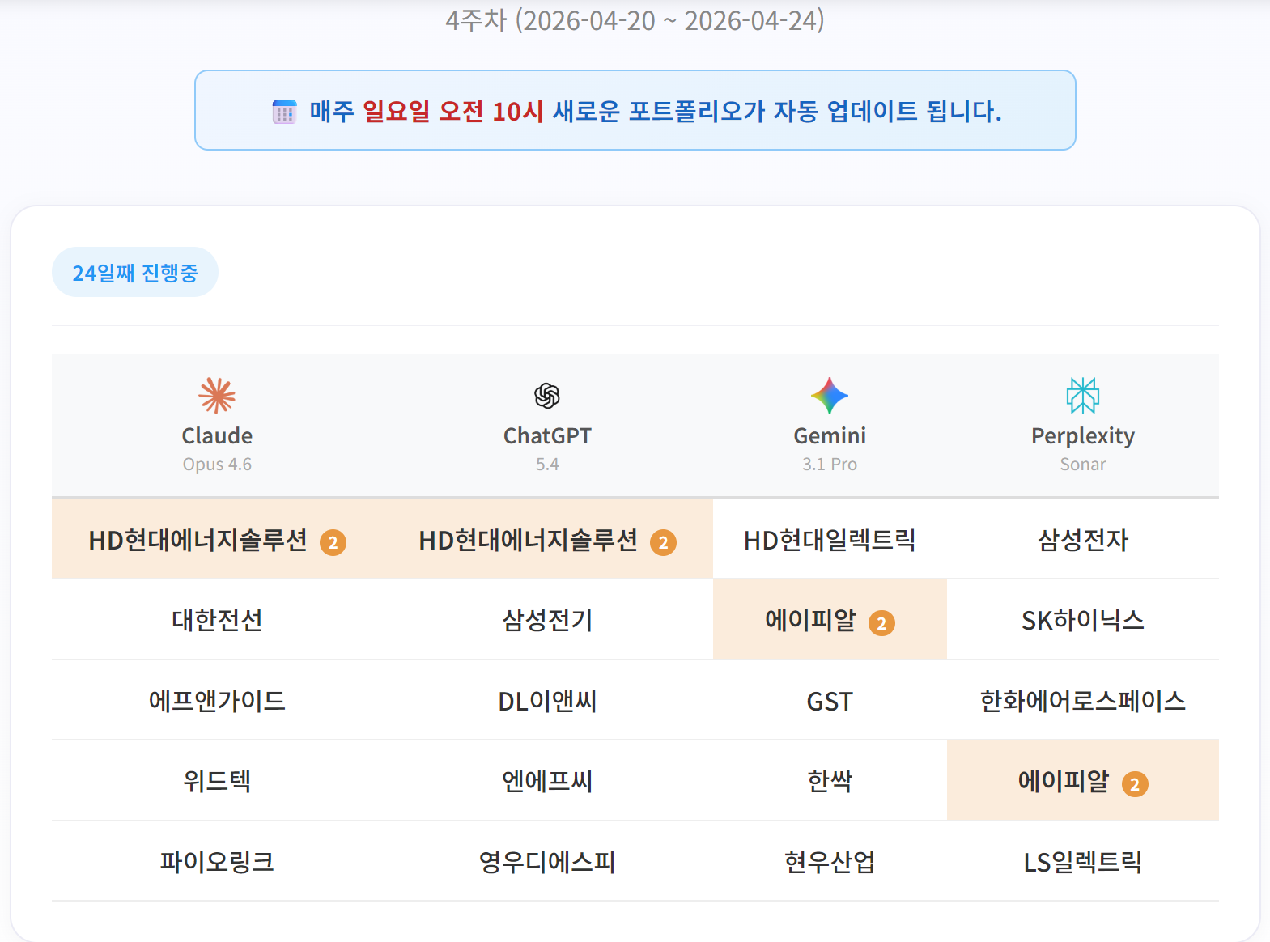Image resolution: width=1270 pixels, height=942 pixels.
Task: Click the Gemini colorful star icon
Action: click(x=830, y=396)
